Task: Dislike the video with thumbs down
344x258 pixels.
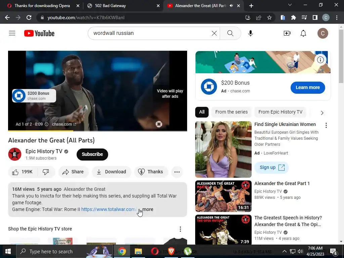Action: [46, 172]
